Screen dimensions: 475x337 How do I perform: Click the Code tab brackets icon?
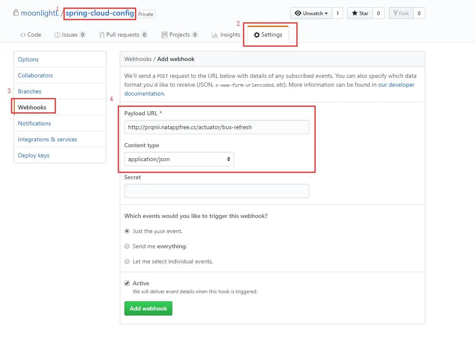point(23,35)
